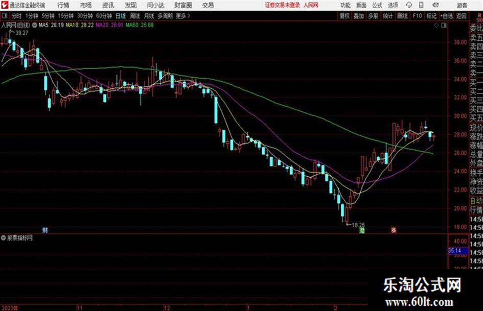Click the mobile phone icon

(421, 5)
